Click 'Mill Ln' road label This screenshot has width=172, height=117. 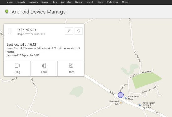(x=14, y=79)
